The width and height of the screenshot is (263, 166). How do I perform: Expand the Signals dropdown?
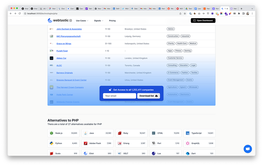pyautogui.click(x=99, y=21)
